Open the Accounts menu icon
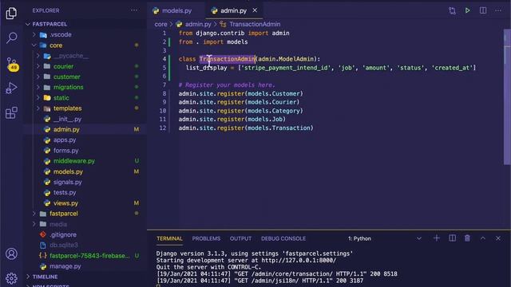The height and width of the screenshot is (287, 511). coord(11,254)
